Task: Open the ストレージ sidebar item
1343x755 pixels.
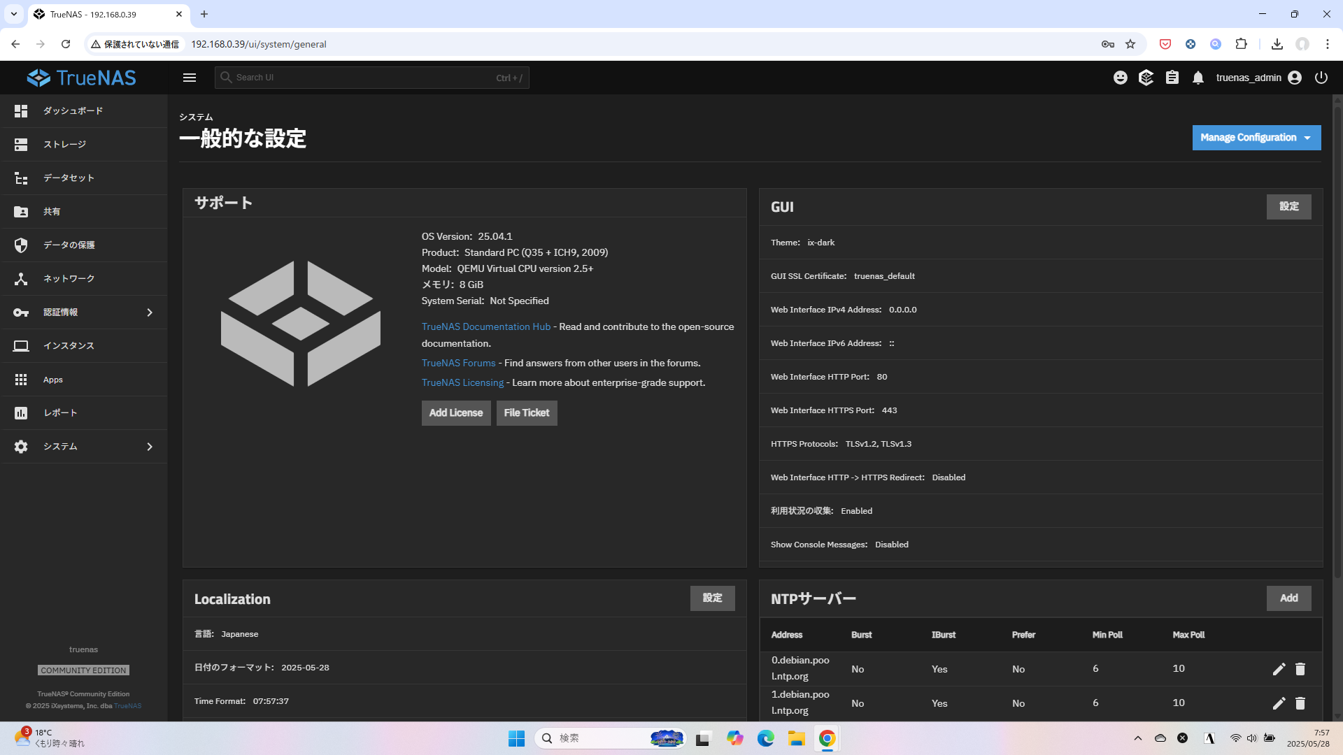Action: tap(83, 144)
